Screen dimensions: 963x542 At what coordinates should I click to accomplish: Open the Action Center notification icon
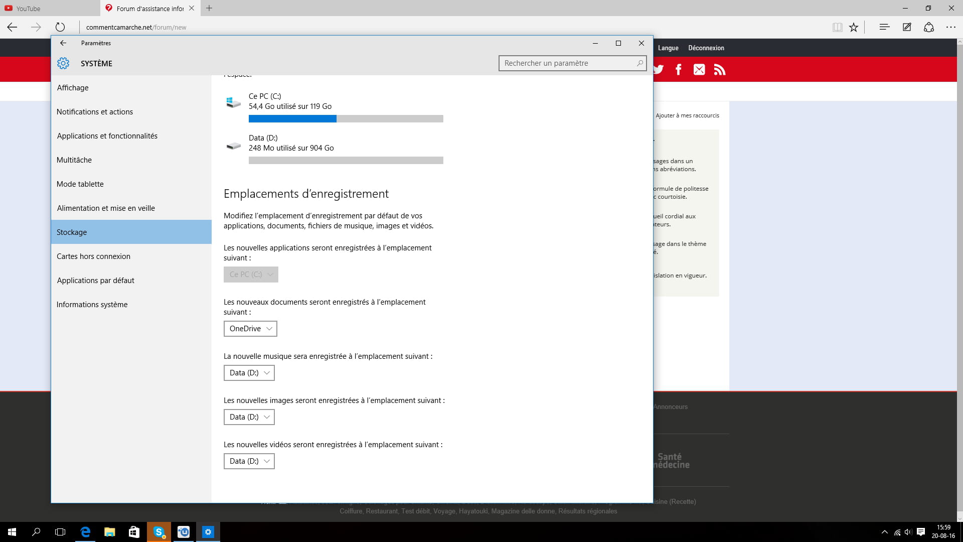[x=921, y=532]
